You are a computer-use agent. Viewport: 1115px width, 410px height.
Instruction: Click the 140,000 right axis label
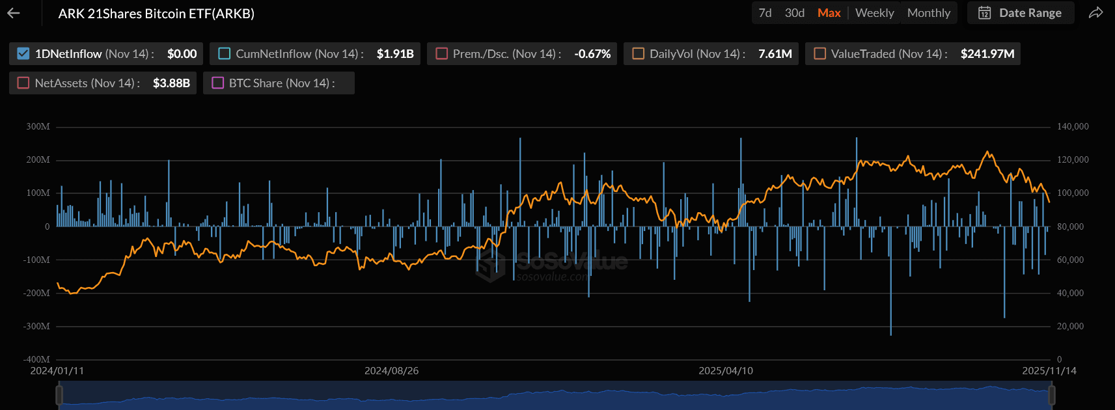[1073, 126]
